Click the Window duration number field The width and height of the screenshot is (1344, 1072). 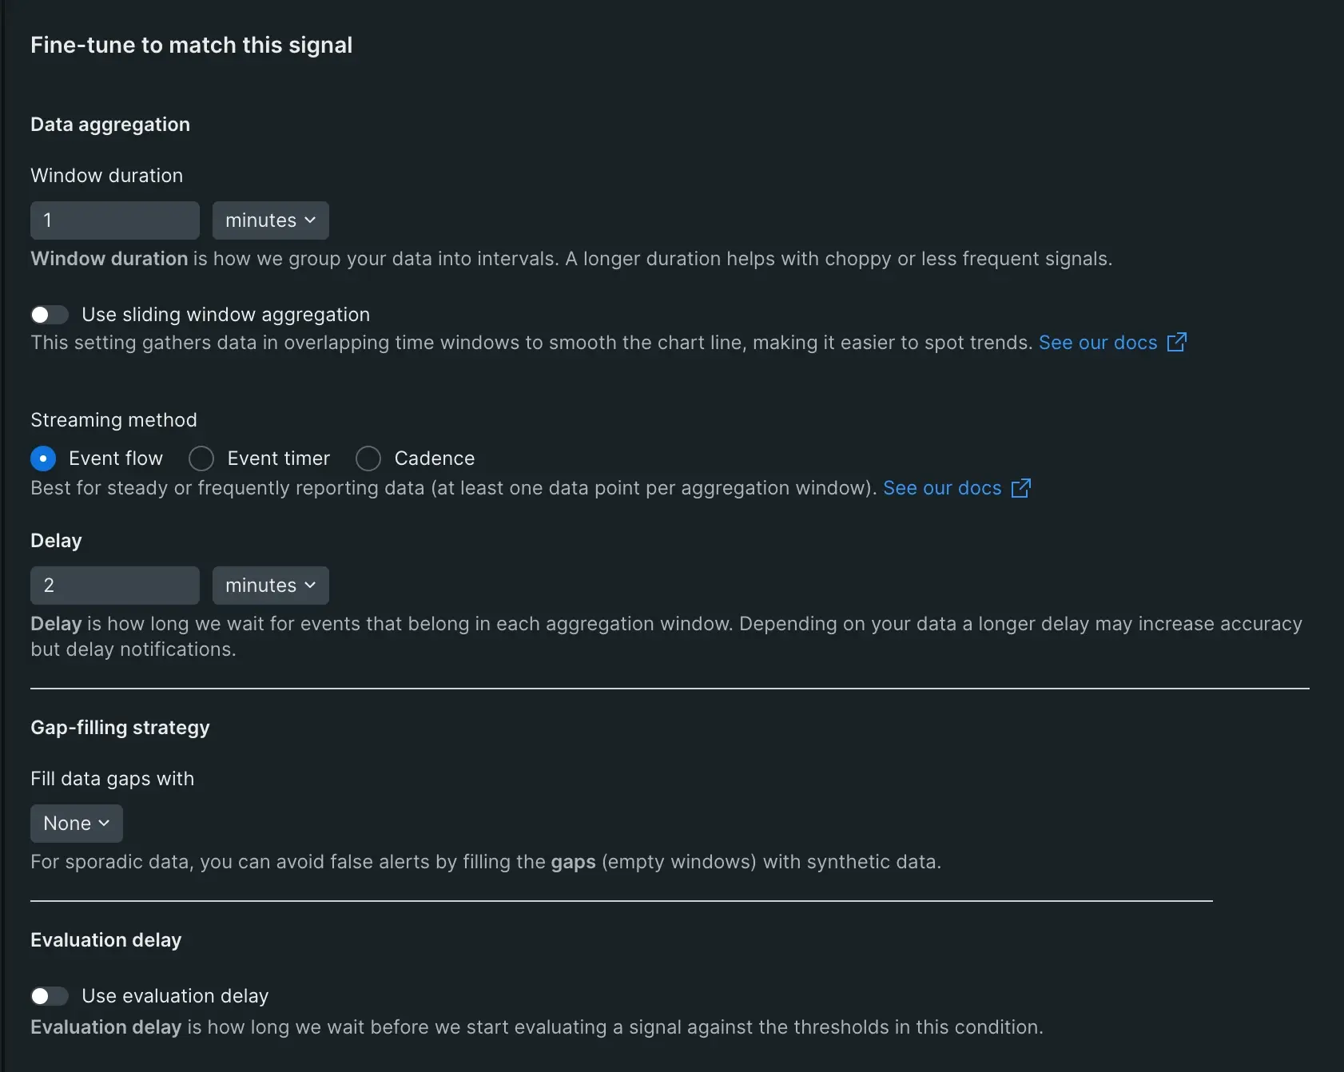pyautogui.click(x=114, y=220)
